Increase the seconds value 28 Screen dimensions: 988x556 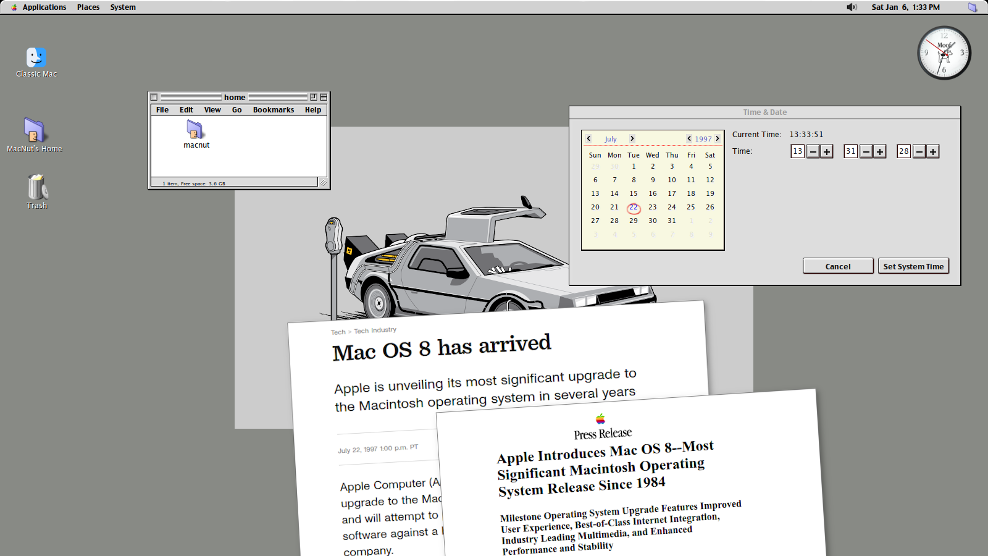(x=933, y=151)
